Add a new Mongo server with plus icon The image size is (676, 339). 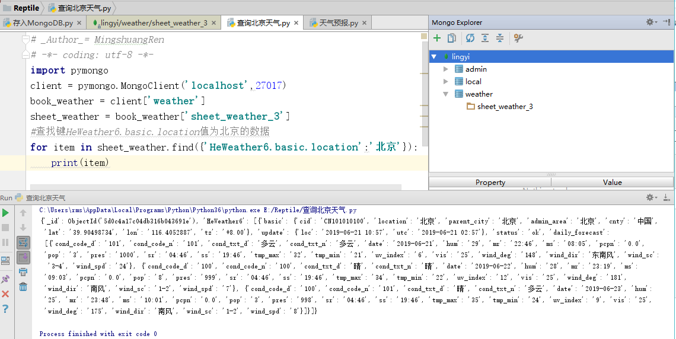click(437, 39)
